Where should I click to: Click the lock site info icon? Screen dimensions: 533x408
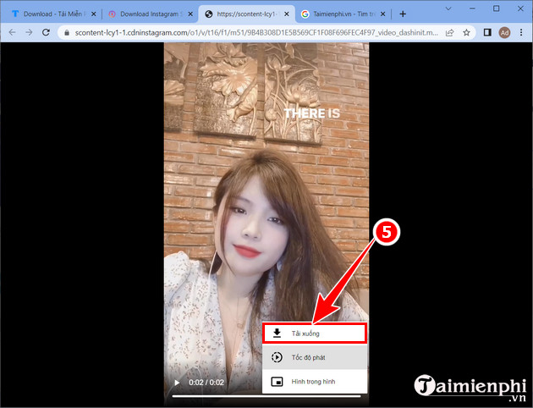[67, 33]
